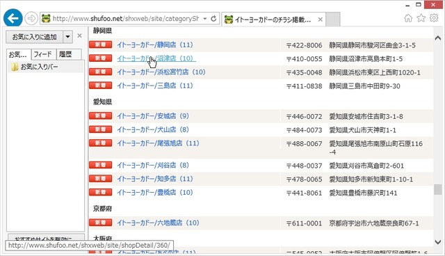Click postal code 〒611-0001
Screen dimensions: 445x256
point(304,223)
